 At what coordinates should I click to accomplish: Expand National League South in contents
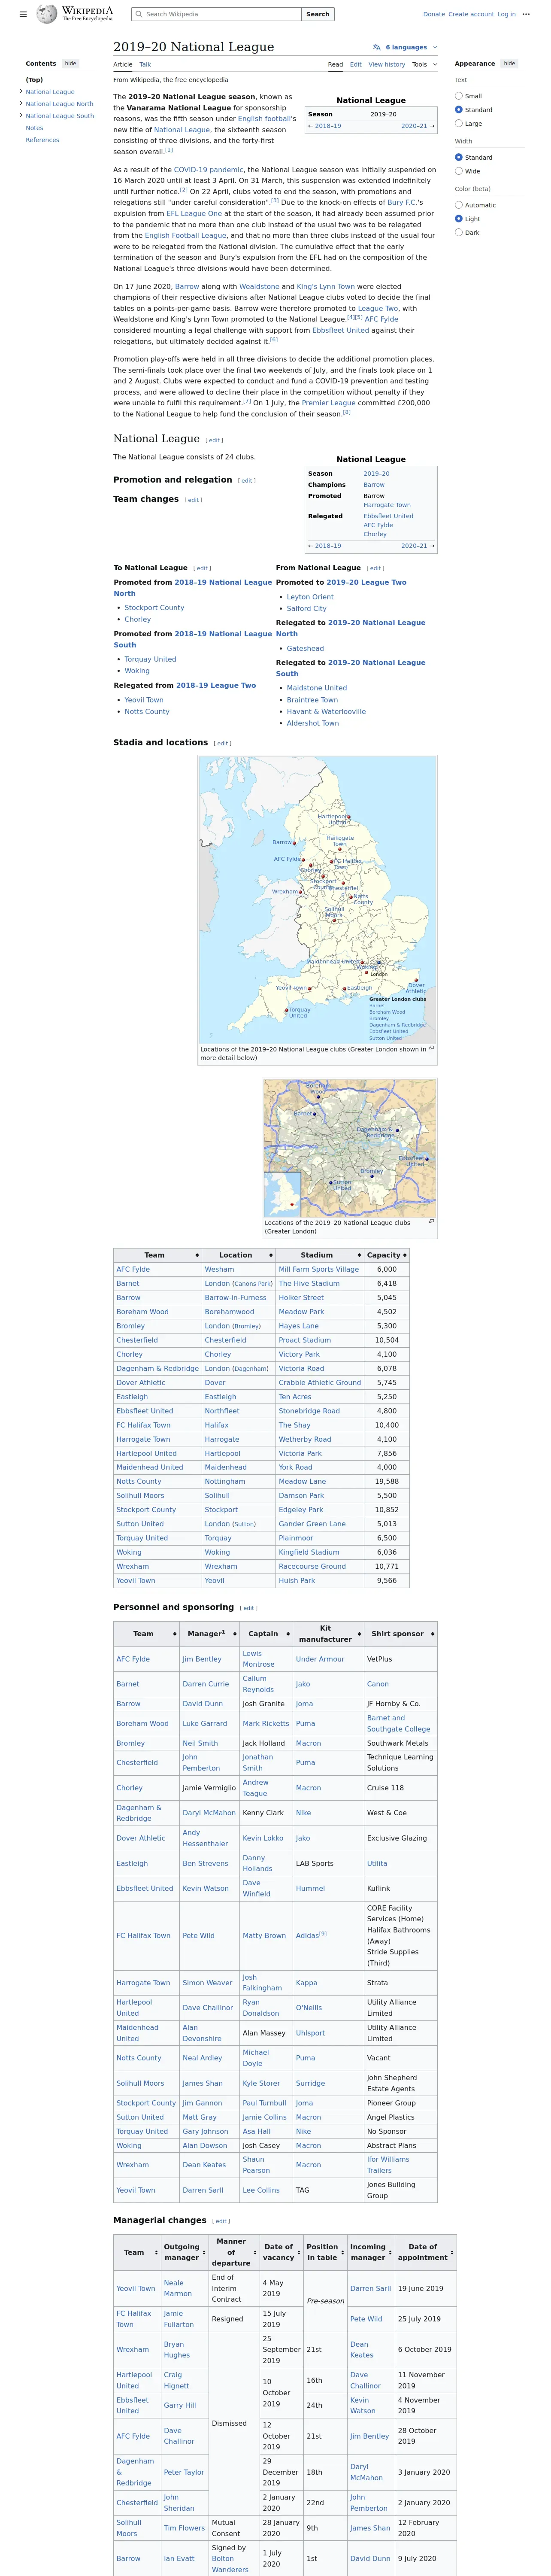[x=21, y=116]
